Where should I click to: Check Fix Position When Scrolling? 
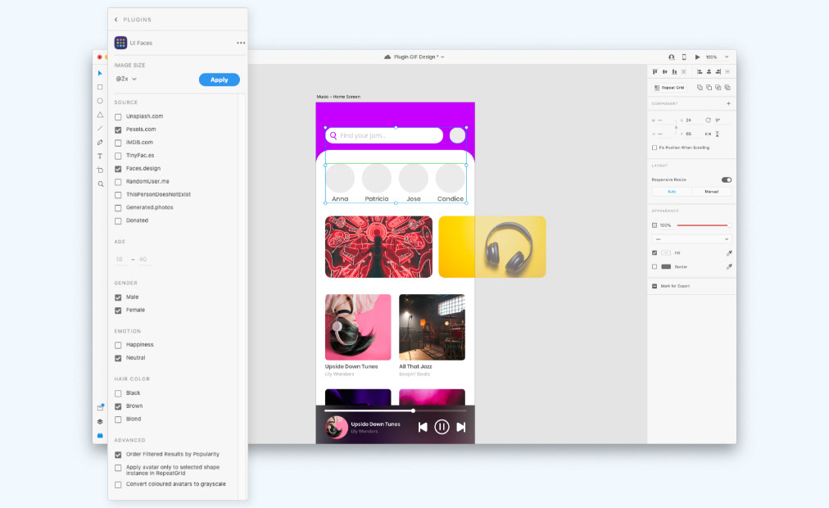pyautogui.click(x=655, y=147)
